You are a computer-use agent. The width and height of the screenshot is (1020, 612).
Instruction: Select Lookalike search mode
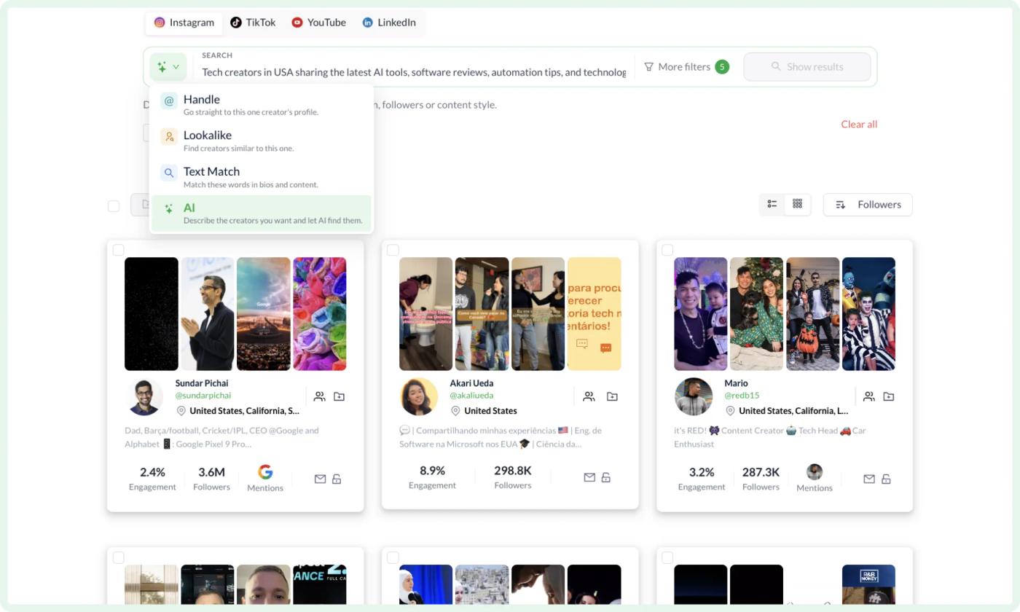(262, 141)
